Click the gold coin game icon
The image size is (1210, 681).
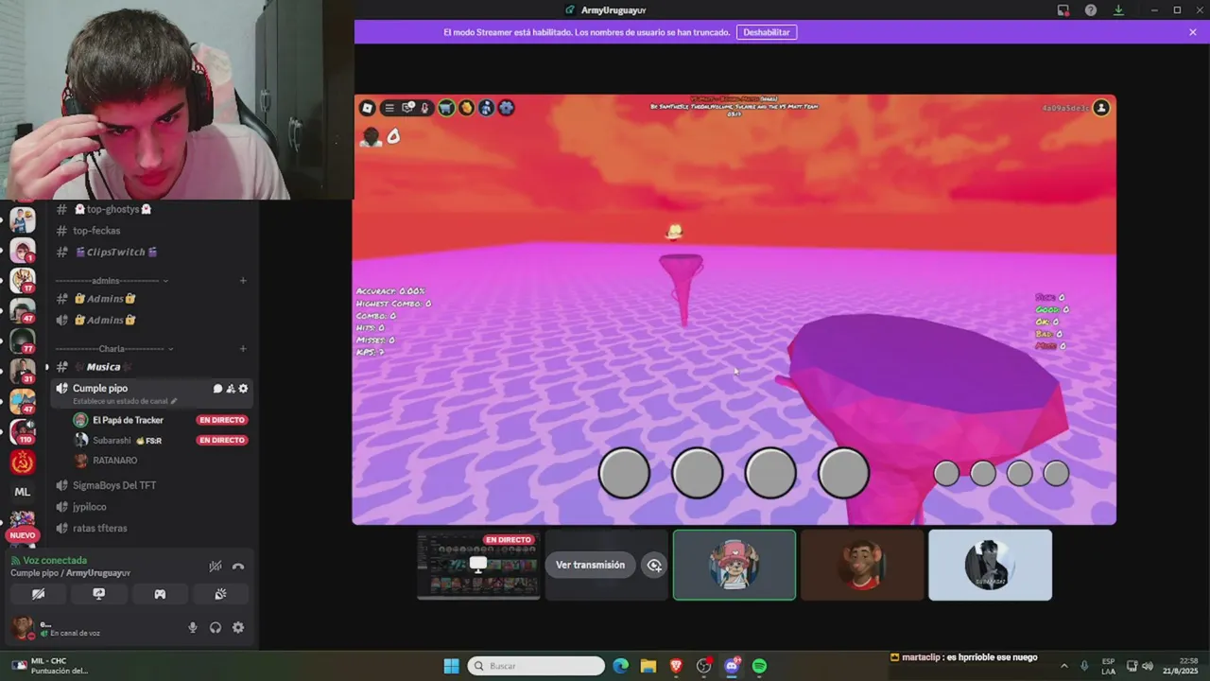466,108
